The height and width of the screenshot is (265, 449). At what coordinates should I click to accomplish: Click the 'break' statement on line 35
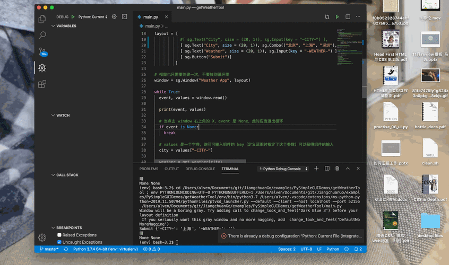pos(169,132)
